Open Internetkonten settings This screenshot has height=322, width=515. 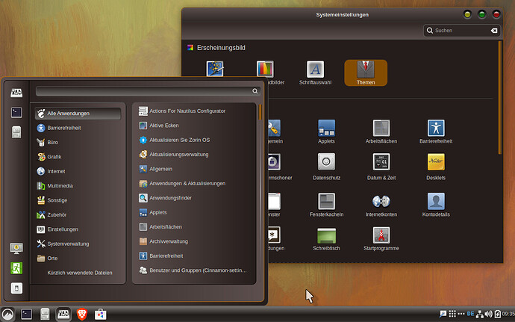point(381,205)
